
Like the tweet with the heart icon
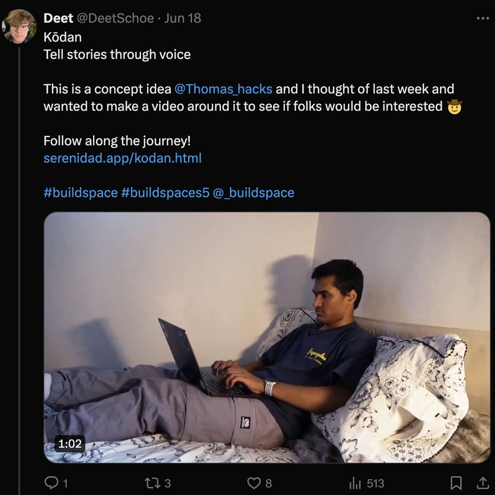pyautogui.click(x=254, y=483)
